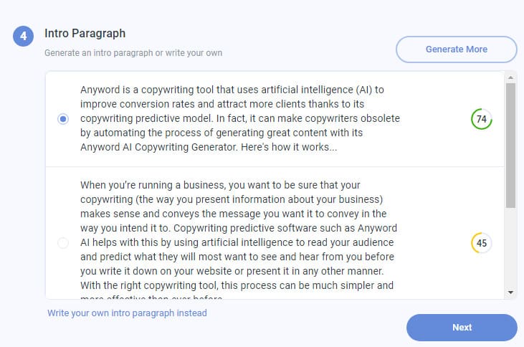
Task: Click the green 74 score indicator
Action: point(481,119)
